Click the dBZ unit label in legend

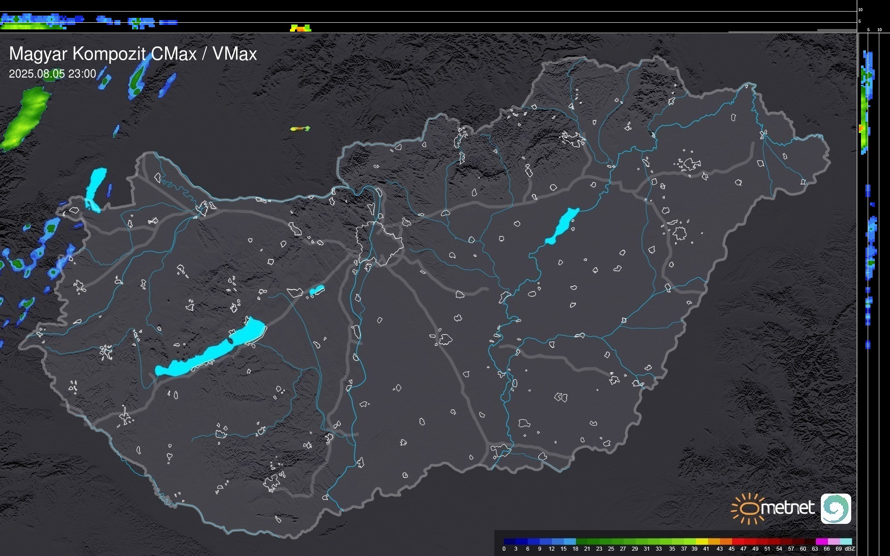tap(850, 549)
